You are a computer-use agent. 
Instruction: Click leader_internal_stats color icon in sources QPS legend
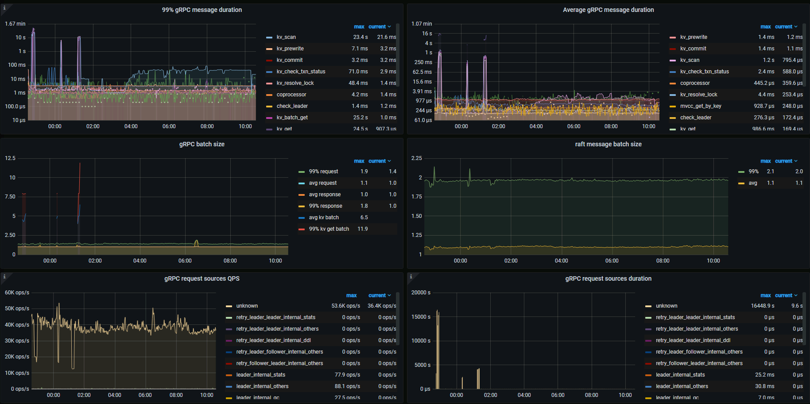point(229,375)
